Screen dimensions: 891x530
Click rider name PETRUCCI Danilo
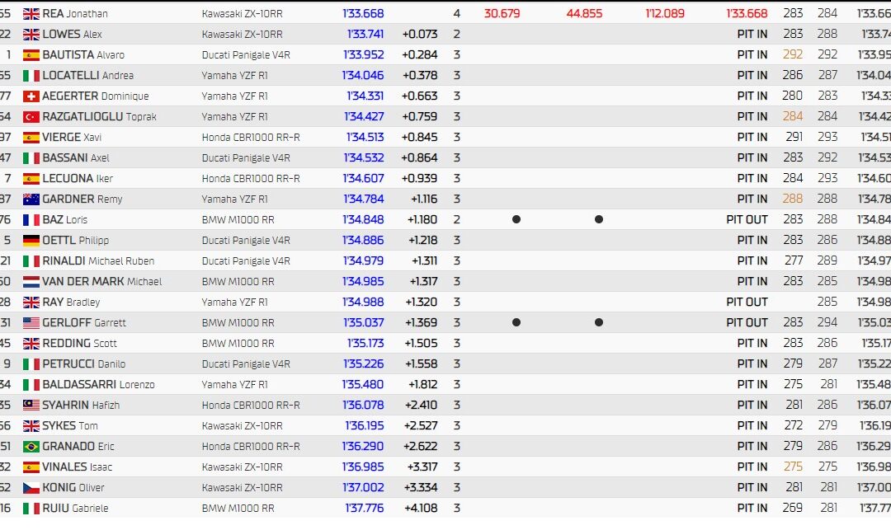coord(84,364)
